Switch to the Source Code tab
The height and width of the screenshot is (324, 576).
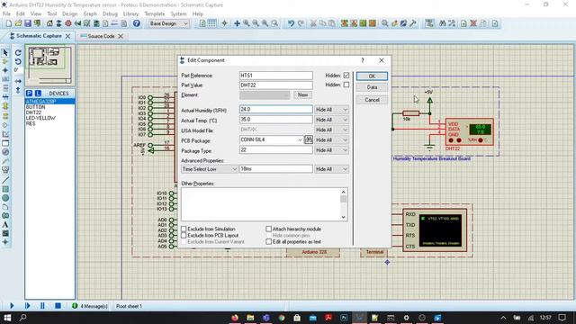click(x=101, y=36)
